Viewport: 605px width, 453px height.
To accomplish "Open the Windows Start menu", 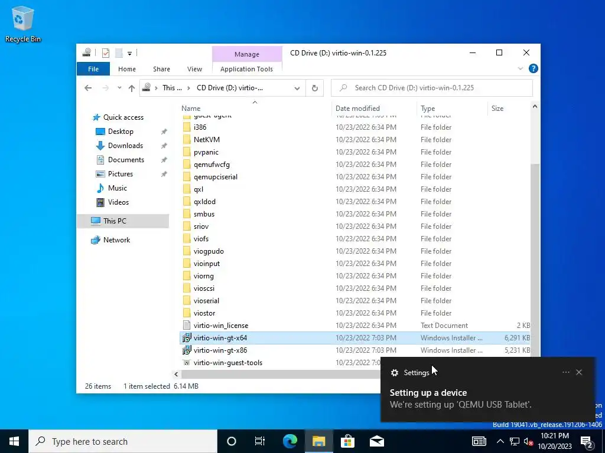I will coord(14,441).
